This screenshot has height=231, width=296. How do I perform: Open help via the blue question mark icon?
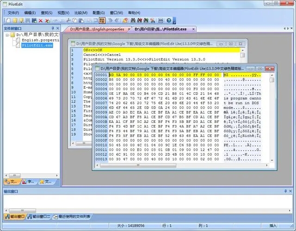pos(169,21)
